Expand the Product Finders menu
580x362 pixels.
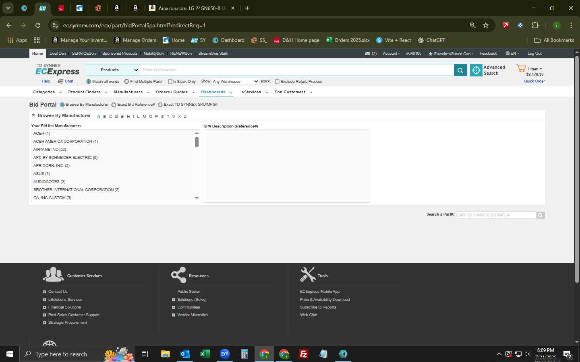pos(88,92)
